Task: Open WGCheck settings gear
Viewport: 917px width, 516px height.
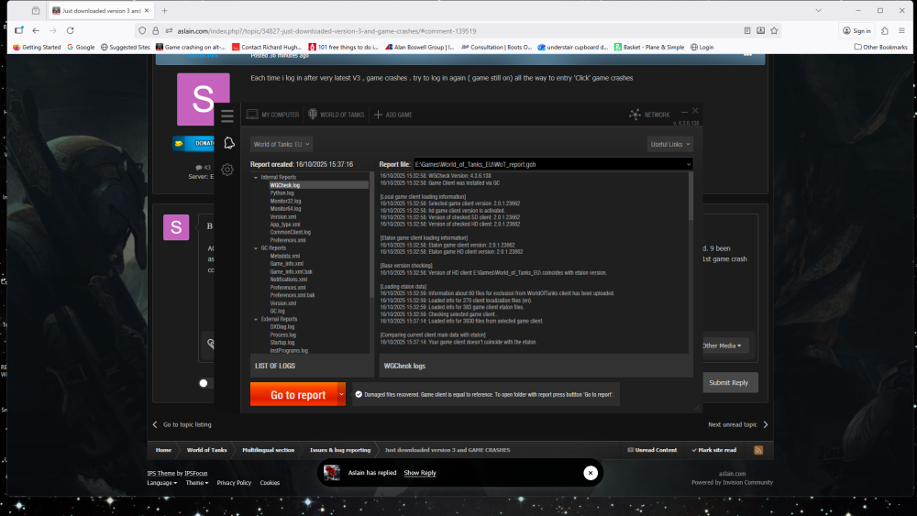Action: click(227, 170)
